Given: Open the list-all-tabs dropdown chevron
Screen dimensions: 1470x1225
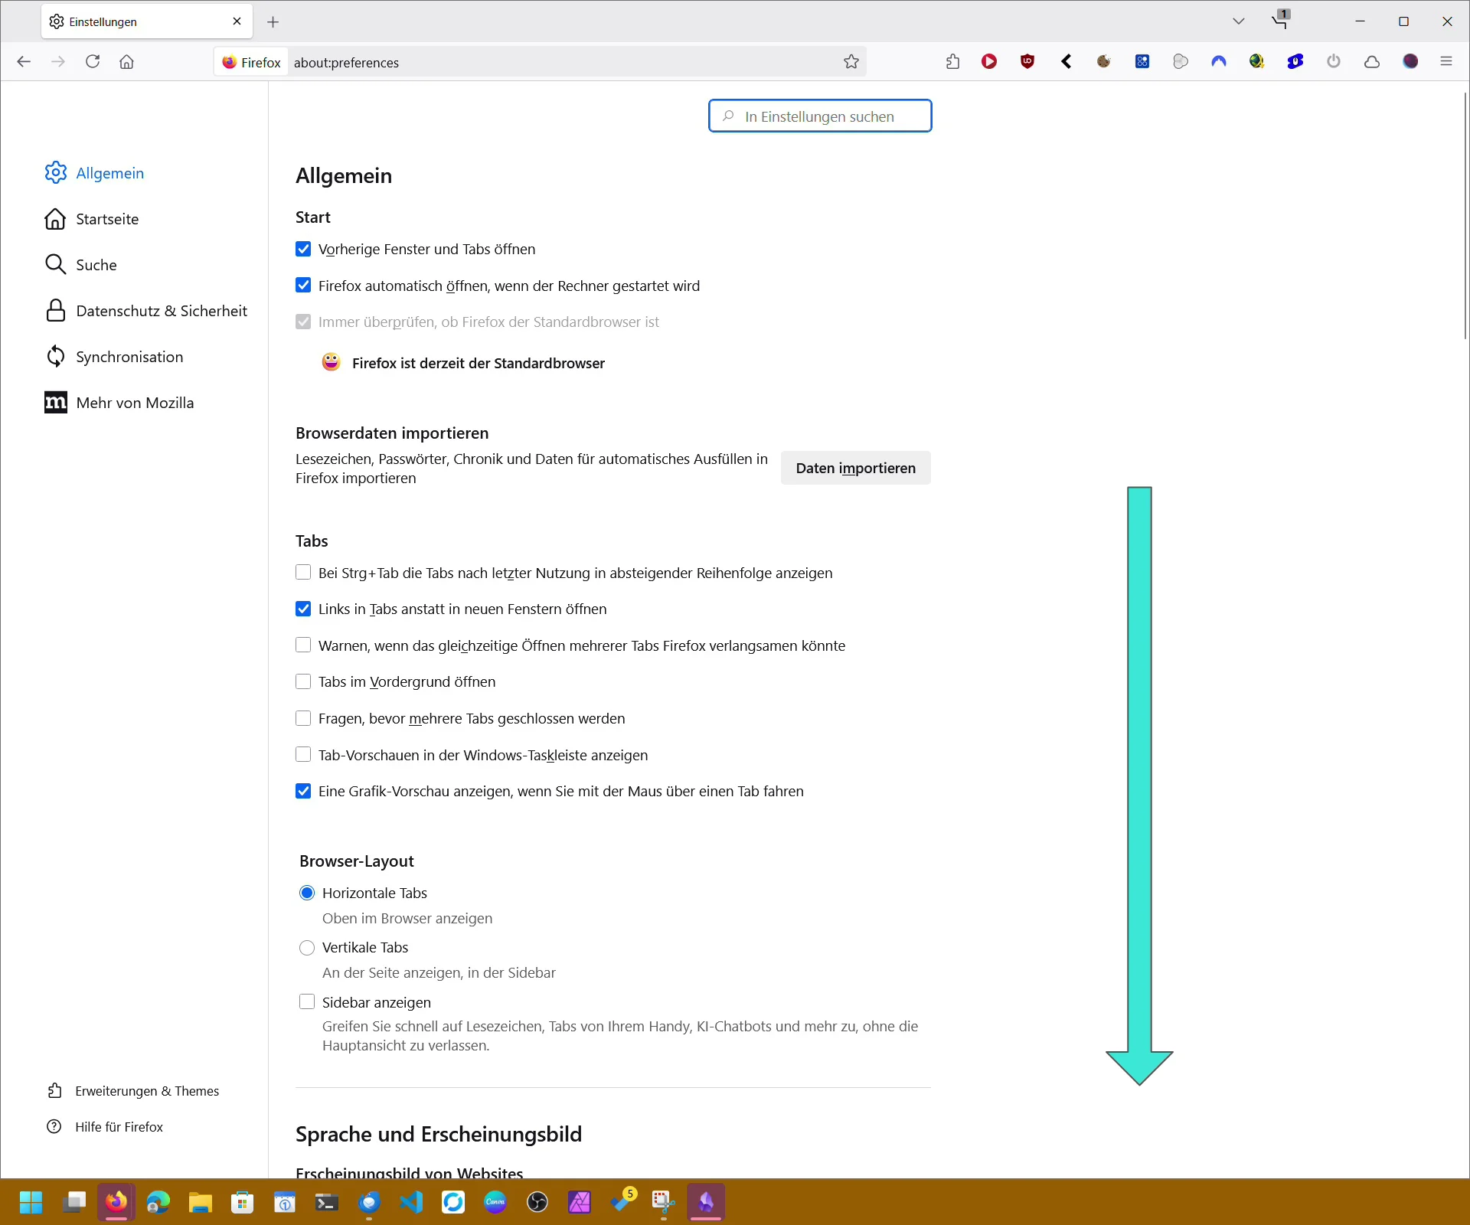Looking at the screenshot, I should click(x=1239, y=21).
